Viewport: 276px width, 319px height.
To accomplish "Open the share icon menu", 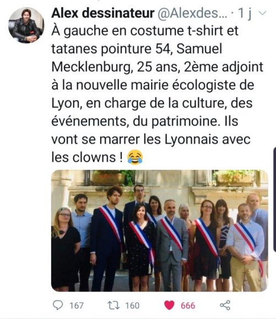I will (225, 305).
